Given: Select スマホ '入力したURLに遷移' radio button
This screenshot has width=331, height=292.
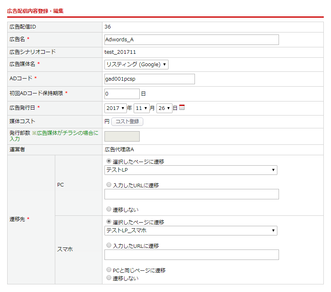Looking at the screenshot, I should (109, 245).
